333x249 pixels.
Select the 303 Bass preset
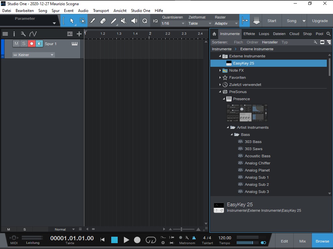tap(253, 142)
